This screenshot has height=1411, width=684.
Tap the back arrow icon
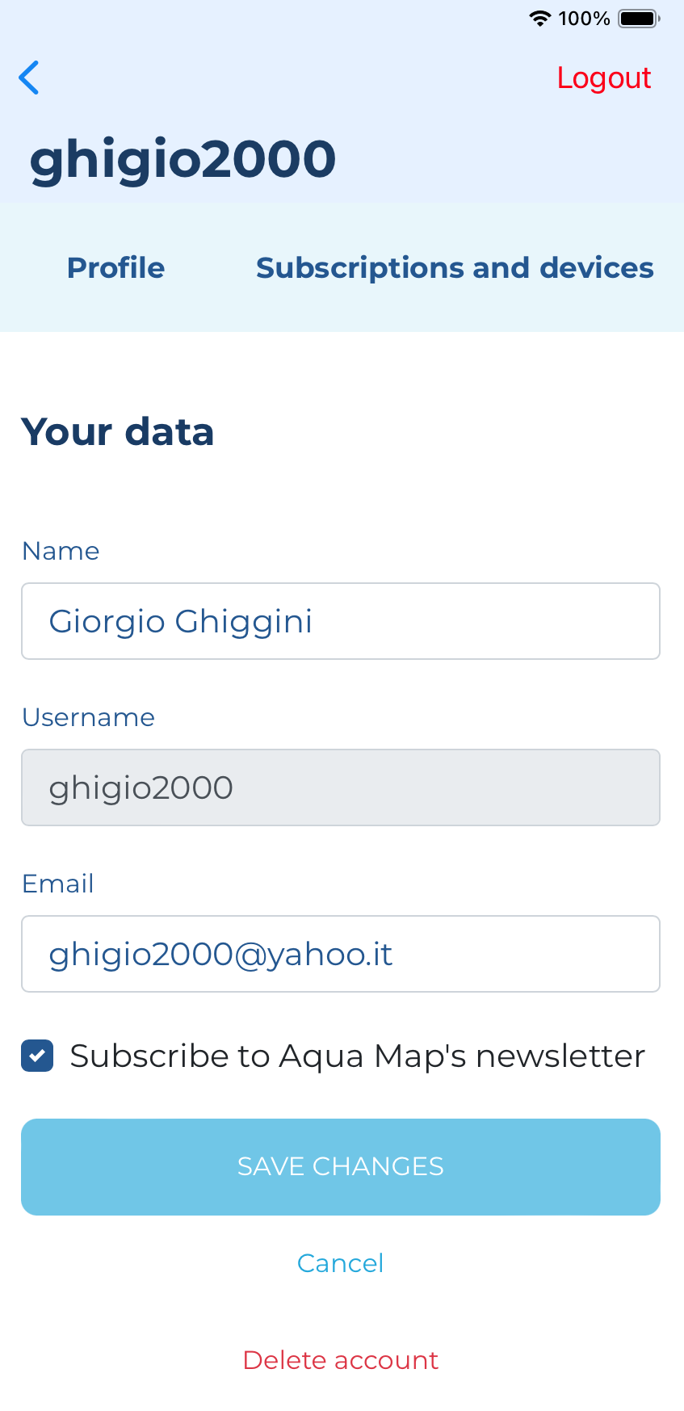coord(29,78)
